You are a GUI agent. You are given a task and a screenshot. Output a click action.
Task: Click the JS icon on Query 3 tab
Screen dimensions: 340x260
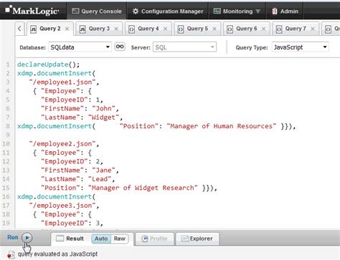coord(82,29)
